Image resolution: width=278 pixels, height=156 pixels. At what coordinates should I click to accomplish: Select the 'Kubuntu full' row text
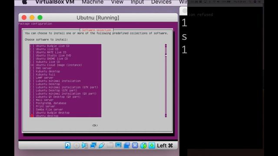pyautogui.click(x=45, y=75)
